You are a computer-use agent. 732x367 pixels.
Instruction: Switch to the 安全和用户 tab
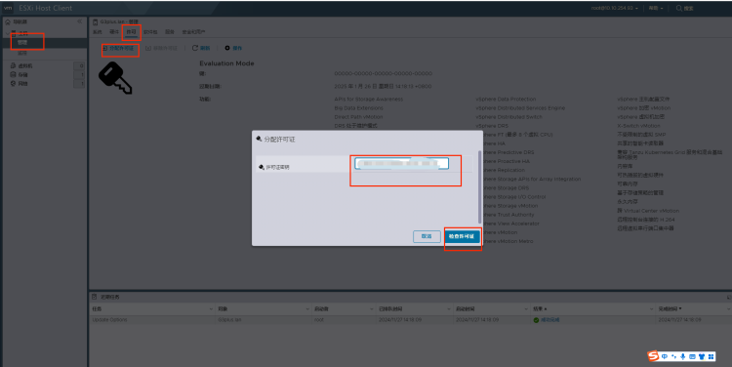coord(193,32)
